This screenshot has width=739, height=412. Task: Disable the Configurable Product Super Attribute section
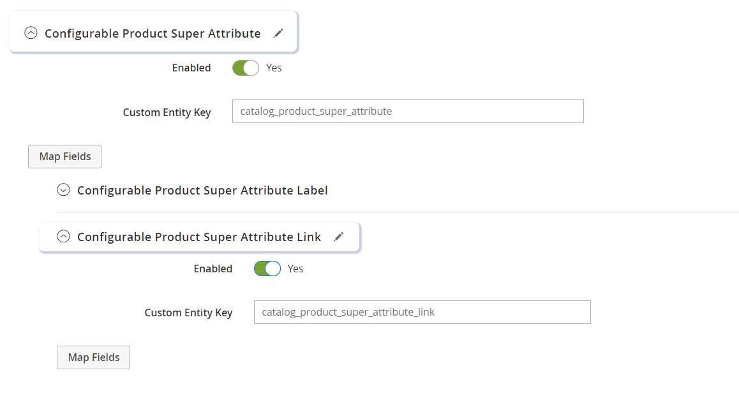click(245, 68)
